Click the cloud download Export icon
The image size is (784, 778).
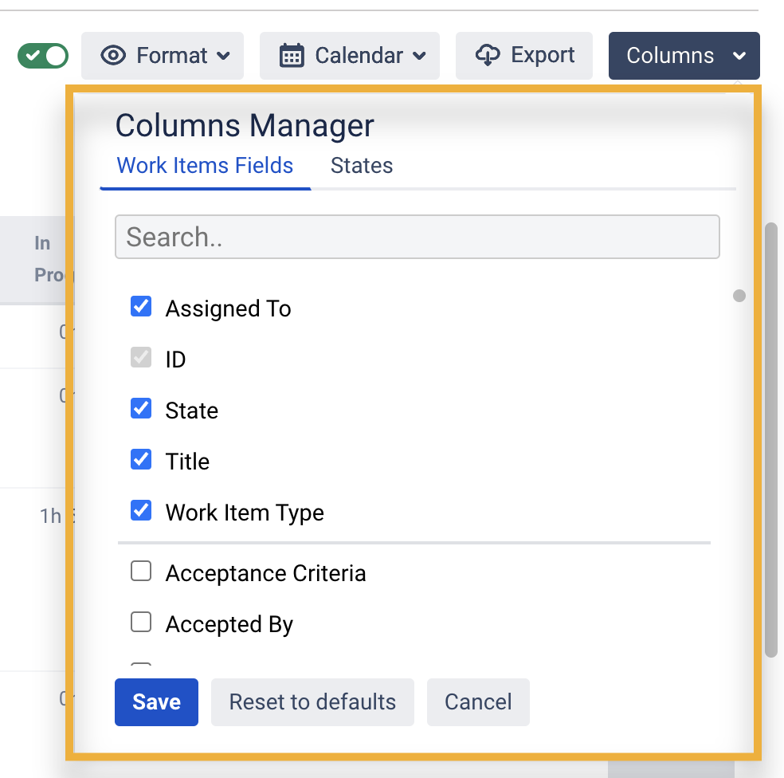point(487,56)
